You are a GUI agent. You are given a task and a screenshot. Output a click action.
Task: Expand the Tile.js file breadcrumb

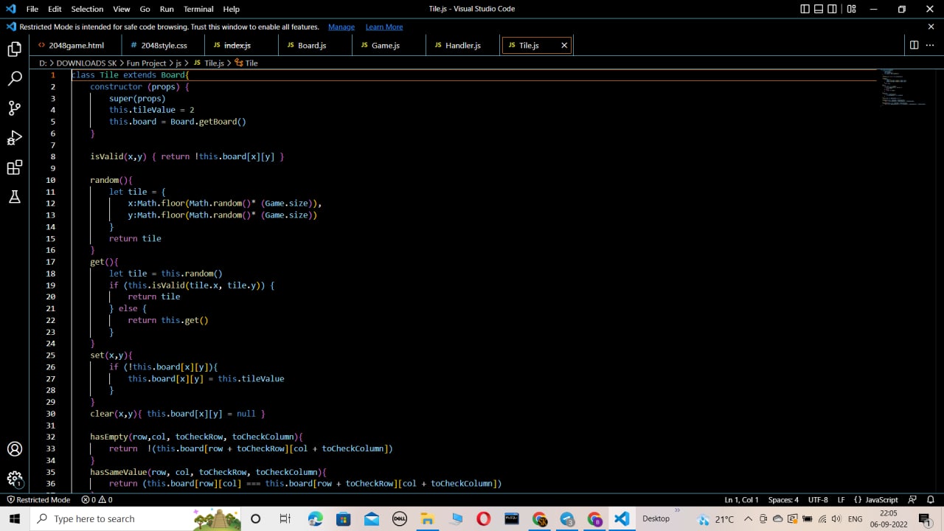click(208, 63)
